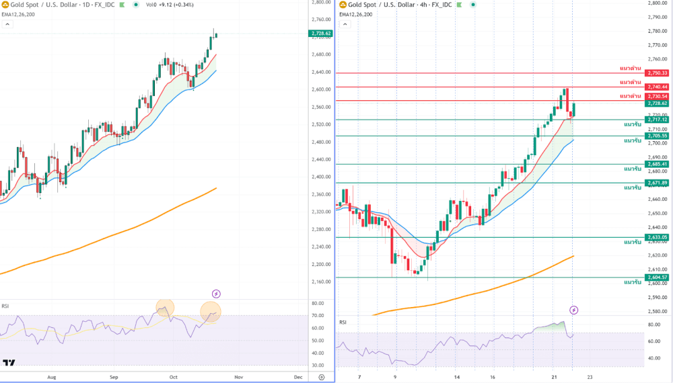673x383 pixels.
Task: Open the RSI indicator label on daily chart
Action: point(5,306)
